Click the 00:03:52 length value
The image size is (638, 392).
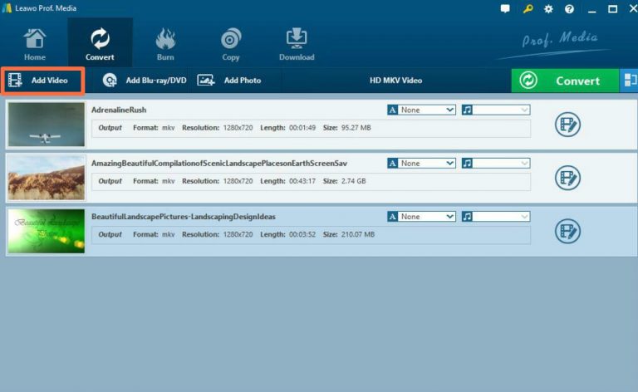(302, 234)
